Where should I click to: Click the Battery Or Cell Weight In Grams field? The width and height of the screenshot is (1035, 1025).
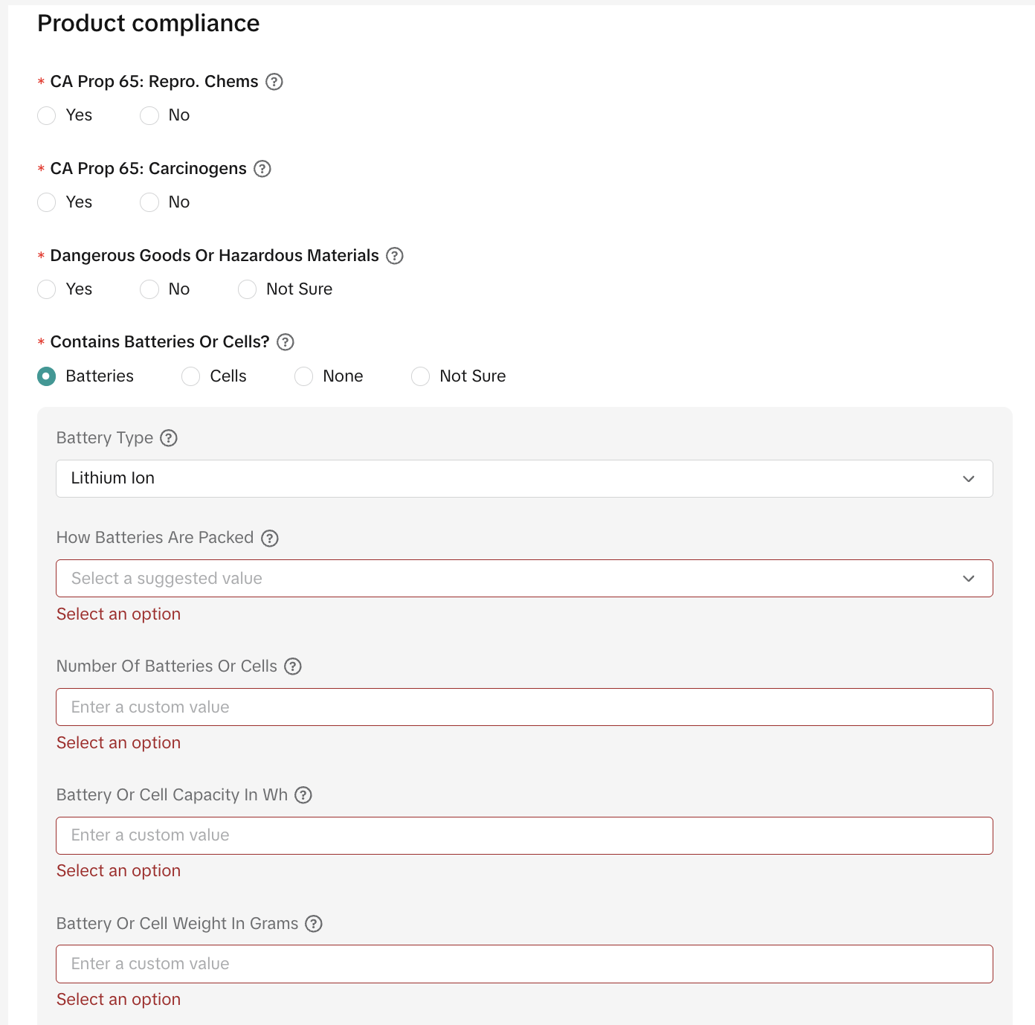point(524,964)
